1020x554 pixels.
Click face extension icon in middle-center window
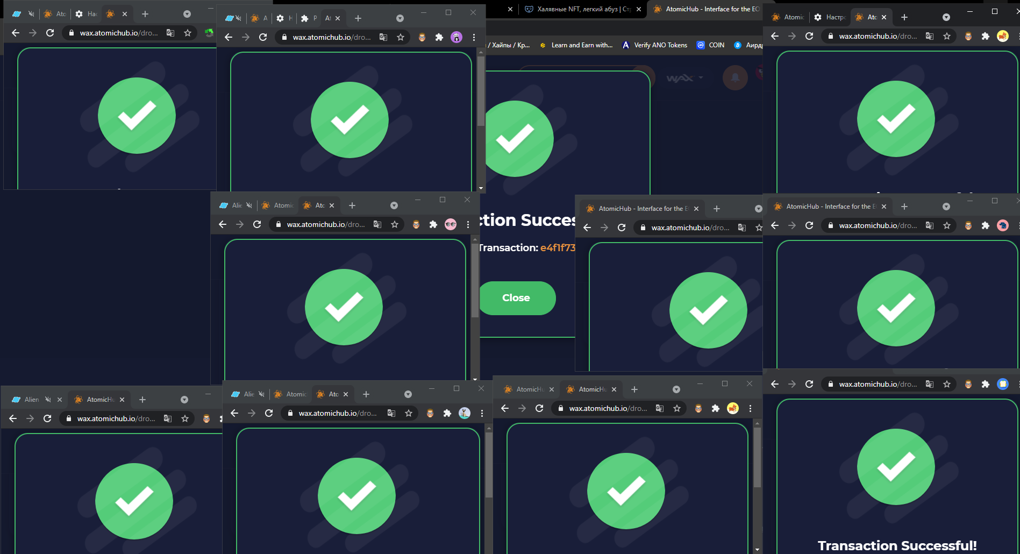(x=416, y=224)
